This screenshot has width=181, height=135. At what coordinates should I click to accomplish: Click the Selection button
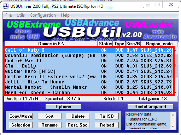tap(21, 125)
